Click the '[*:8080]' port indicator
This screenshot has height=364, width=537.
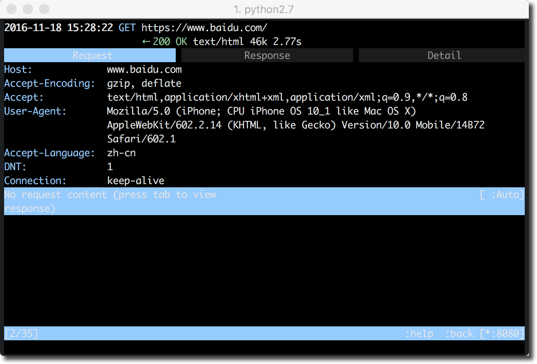pos(502,334)
